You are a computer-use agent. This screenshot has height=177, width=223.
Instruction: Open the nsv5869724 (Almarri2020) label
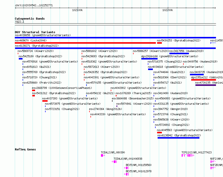(x=36, y=51)
